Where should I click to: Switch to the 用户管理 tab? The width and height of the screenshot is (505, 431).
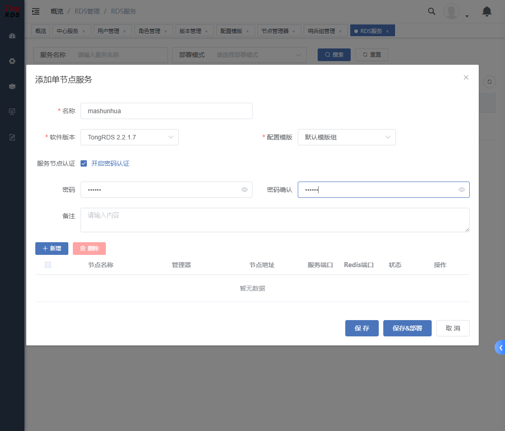(x=108, y=31)
